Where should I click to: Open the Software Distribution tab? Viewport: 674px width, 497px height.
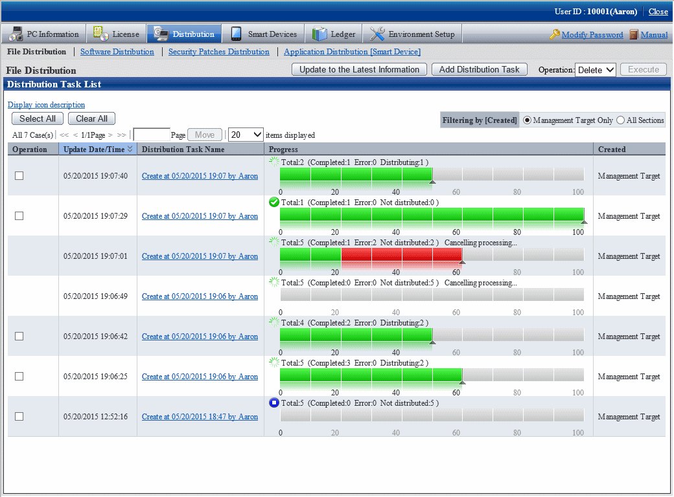(x=117, y=52)
